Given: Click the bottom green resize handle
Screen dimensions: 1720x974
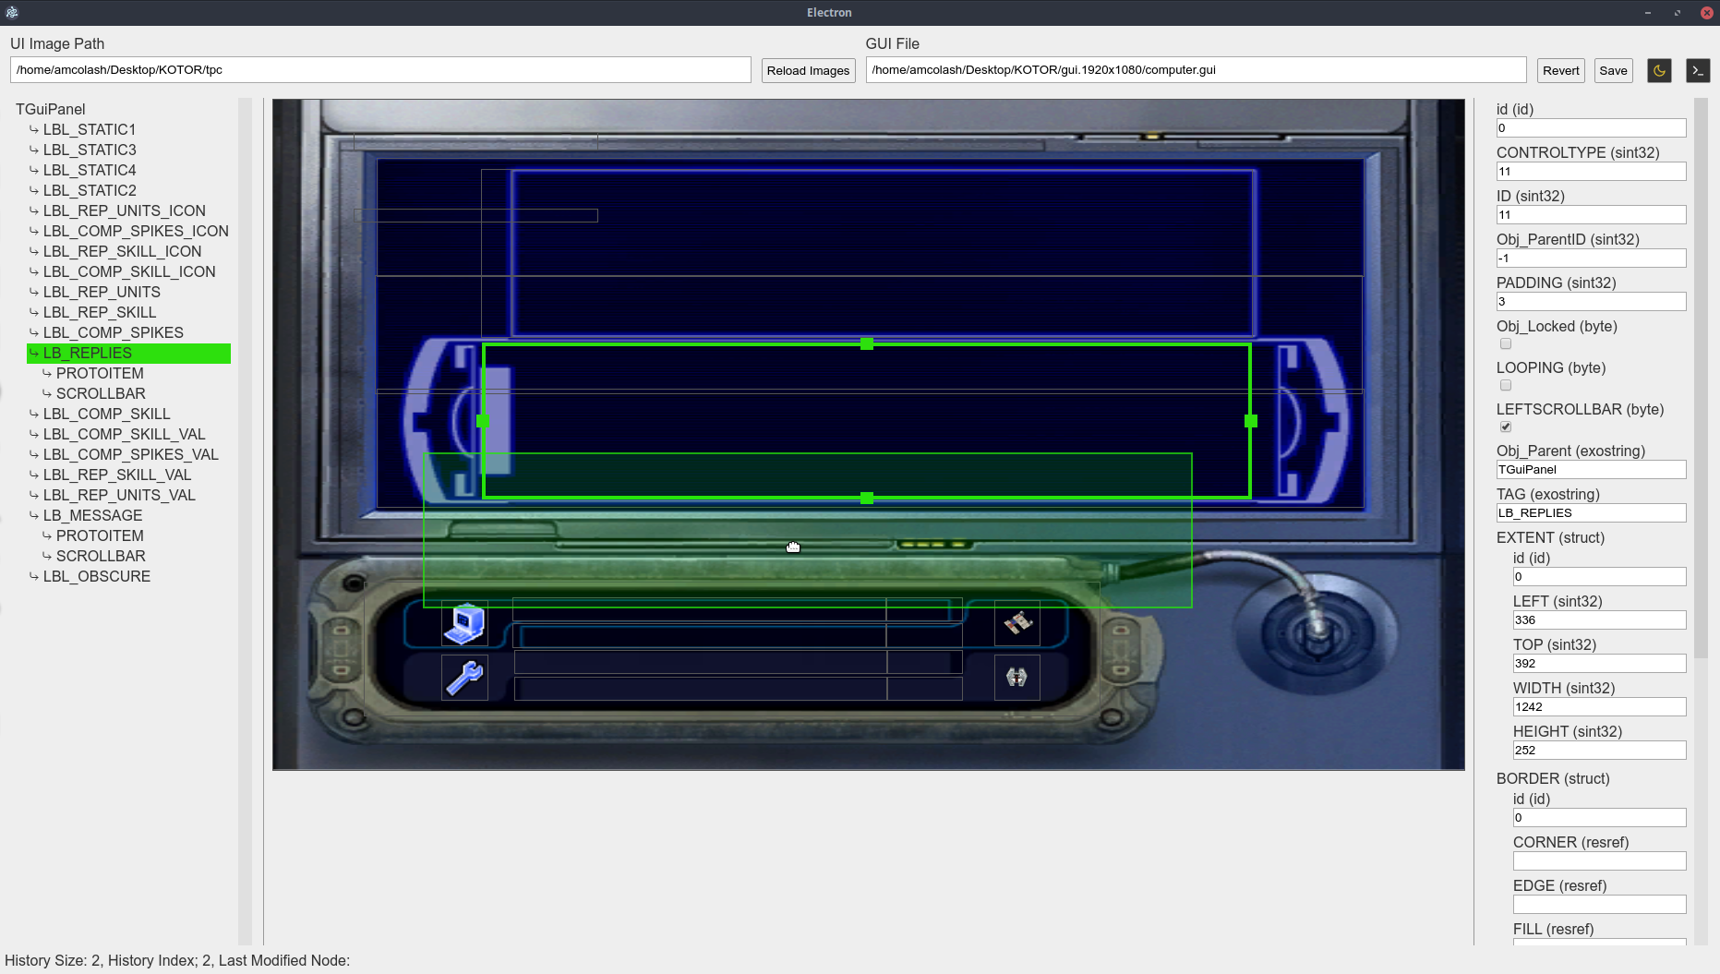Looking at the screenshot, I should point(867,498).
